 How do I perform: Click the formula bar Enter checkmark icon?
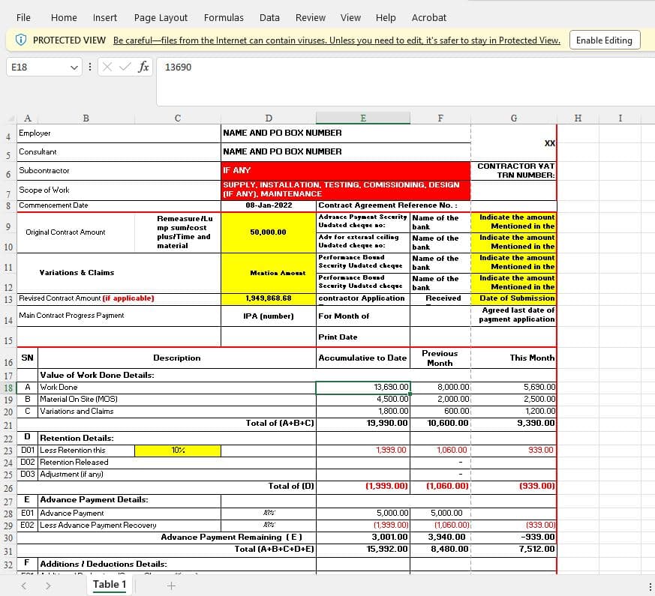(125, 67)
